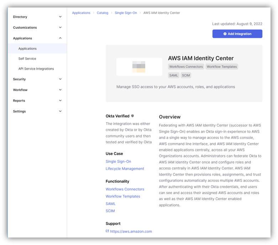Click the SAML tag badge
The height and width of the screenshot is (245, 278).
173,75
